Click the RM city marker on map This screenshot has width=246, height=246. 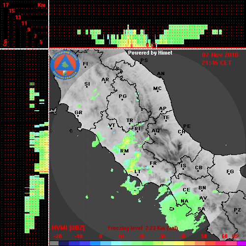pos(124,154)
